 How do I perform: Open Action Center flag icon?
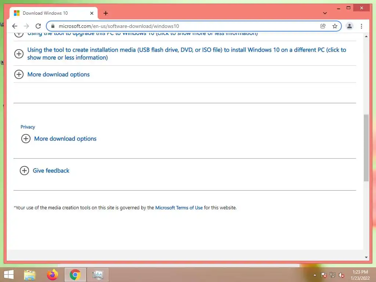(x=323, y=275)
